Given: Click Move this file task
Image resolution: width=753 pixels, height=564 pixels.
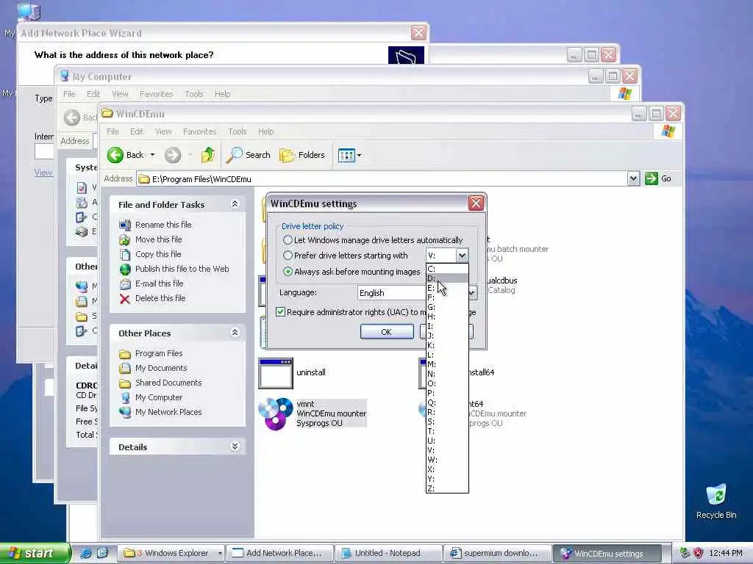Looking at the screenshot, I should point(159,239).
